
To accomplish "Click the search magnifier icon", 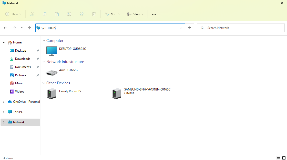I will (x=202, y=28).
